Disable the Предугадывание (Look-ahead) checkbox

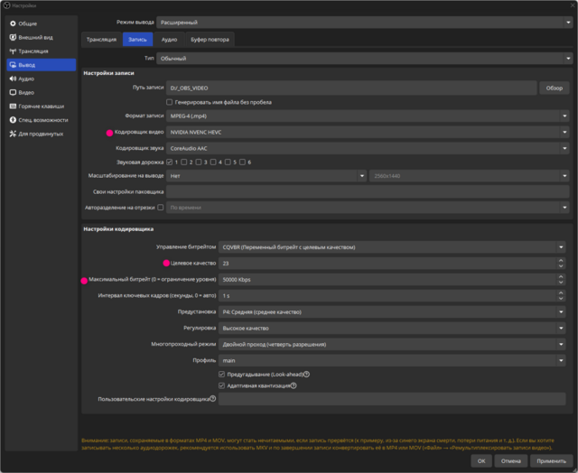[222, 374]
